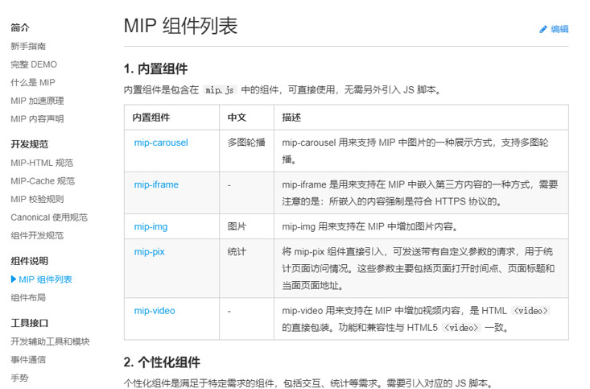Screen dimensions: 590x389
Task: Open the mip-pix component link
Action: point(149,251)
